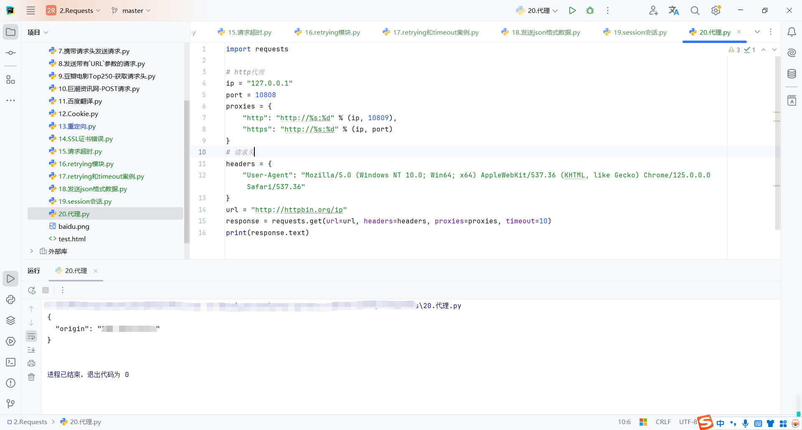Click the translation plugin icon

674,10
